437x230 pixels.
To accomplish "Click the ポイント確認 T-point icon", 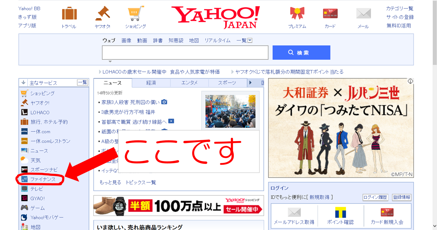I will point(340,212).
